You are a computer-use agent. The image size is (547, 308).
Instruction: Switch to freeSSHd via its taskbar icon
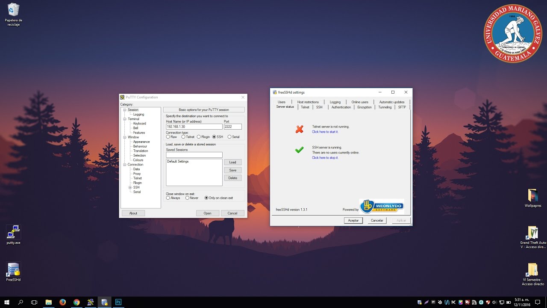click(104, 302)
